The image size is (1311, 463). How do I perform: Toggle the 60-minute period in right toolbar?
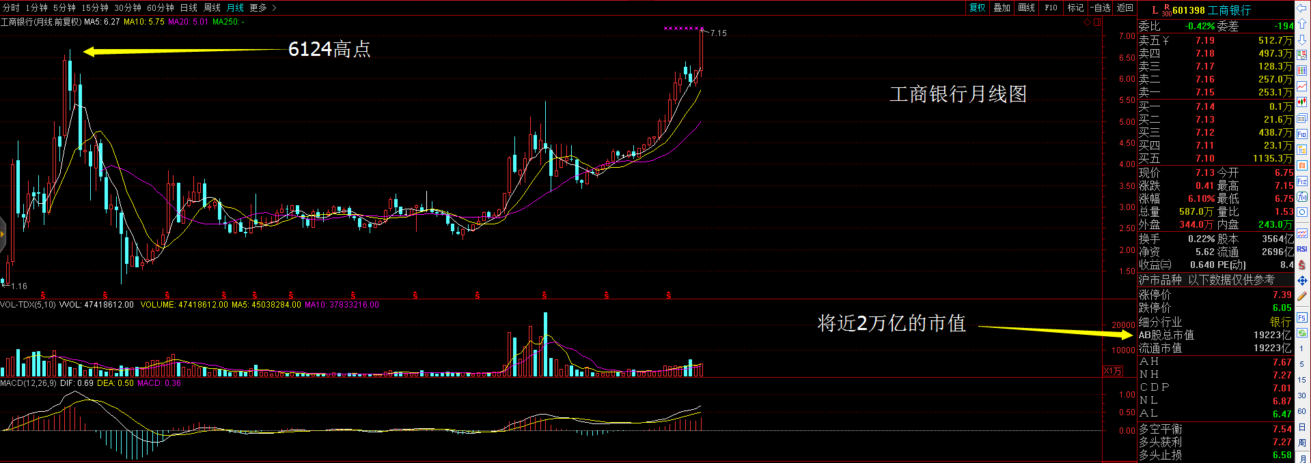(x=1302, y=411)
